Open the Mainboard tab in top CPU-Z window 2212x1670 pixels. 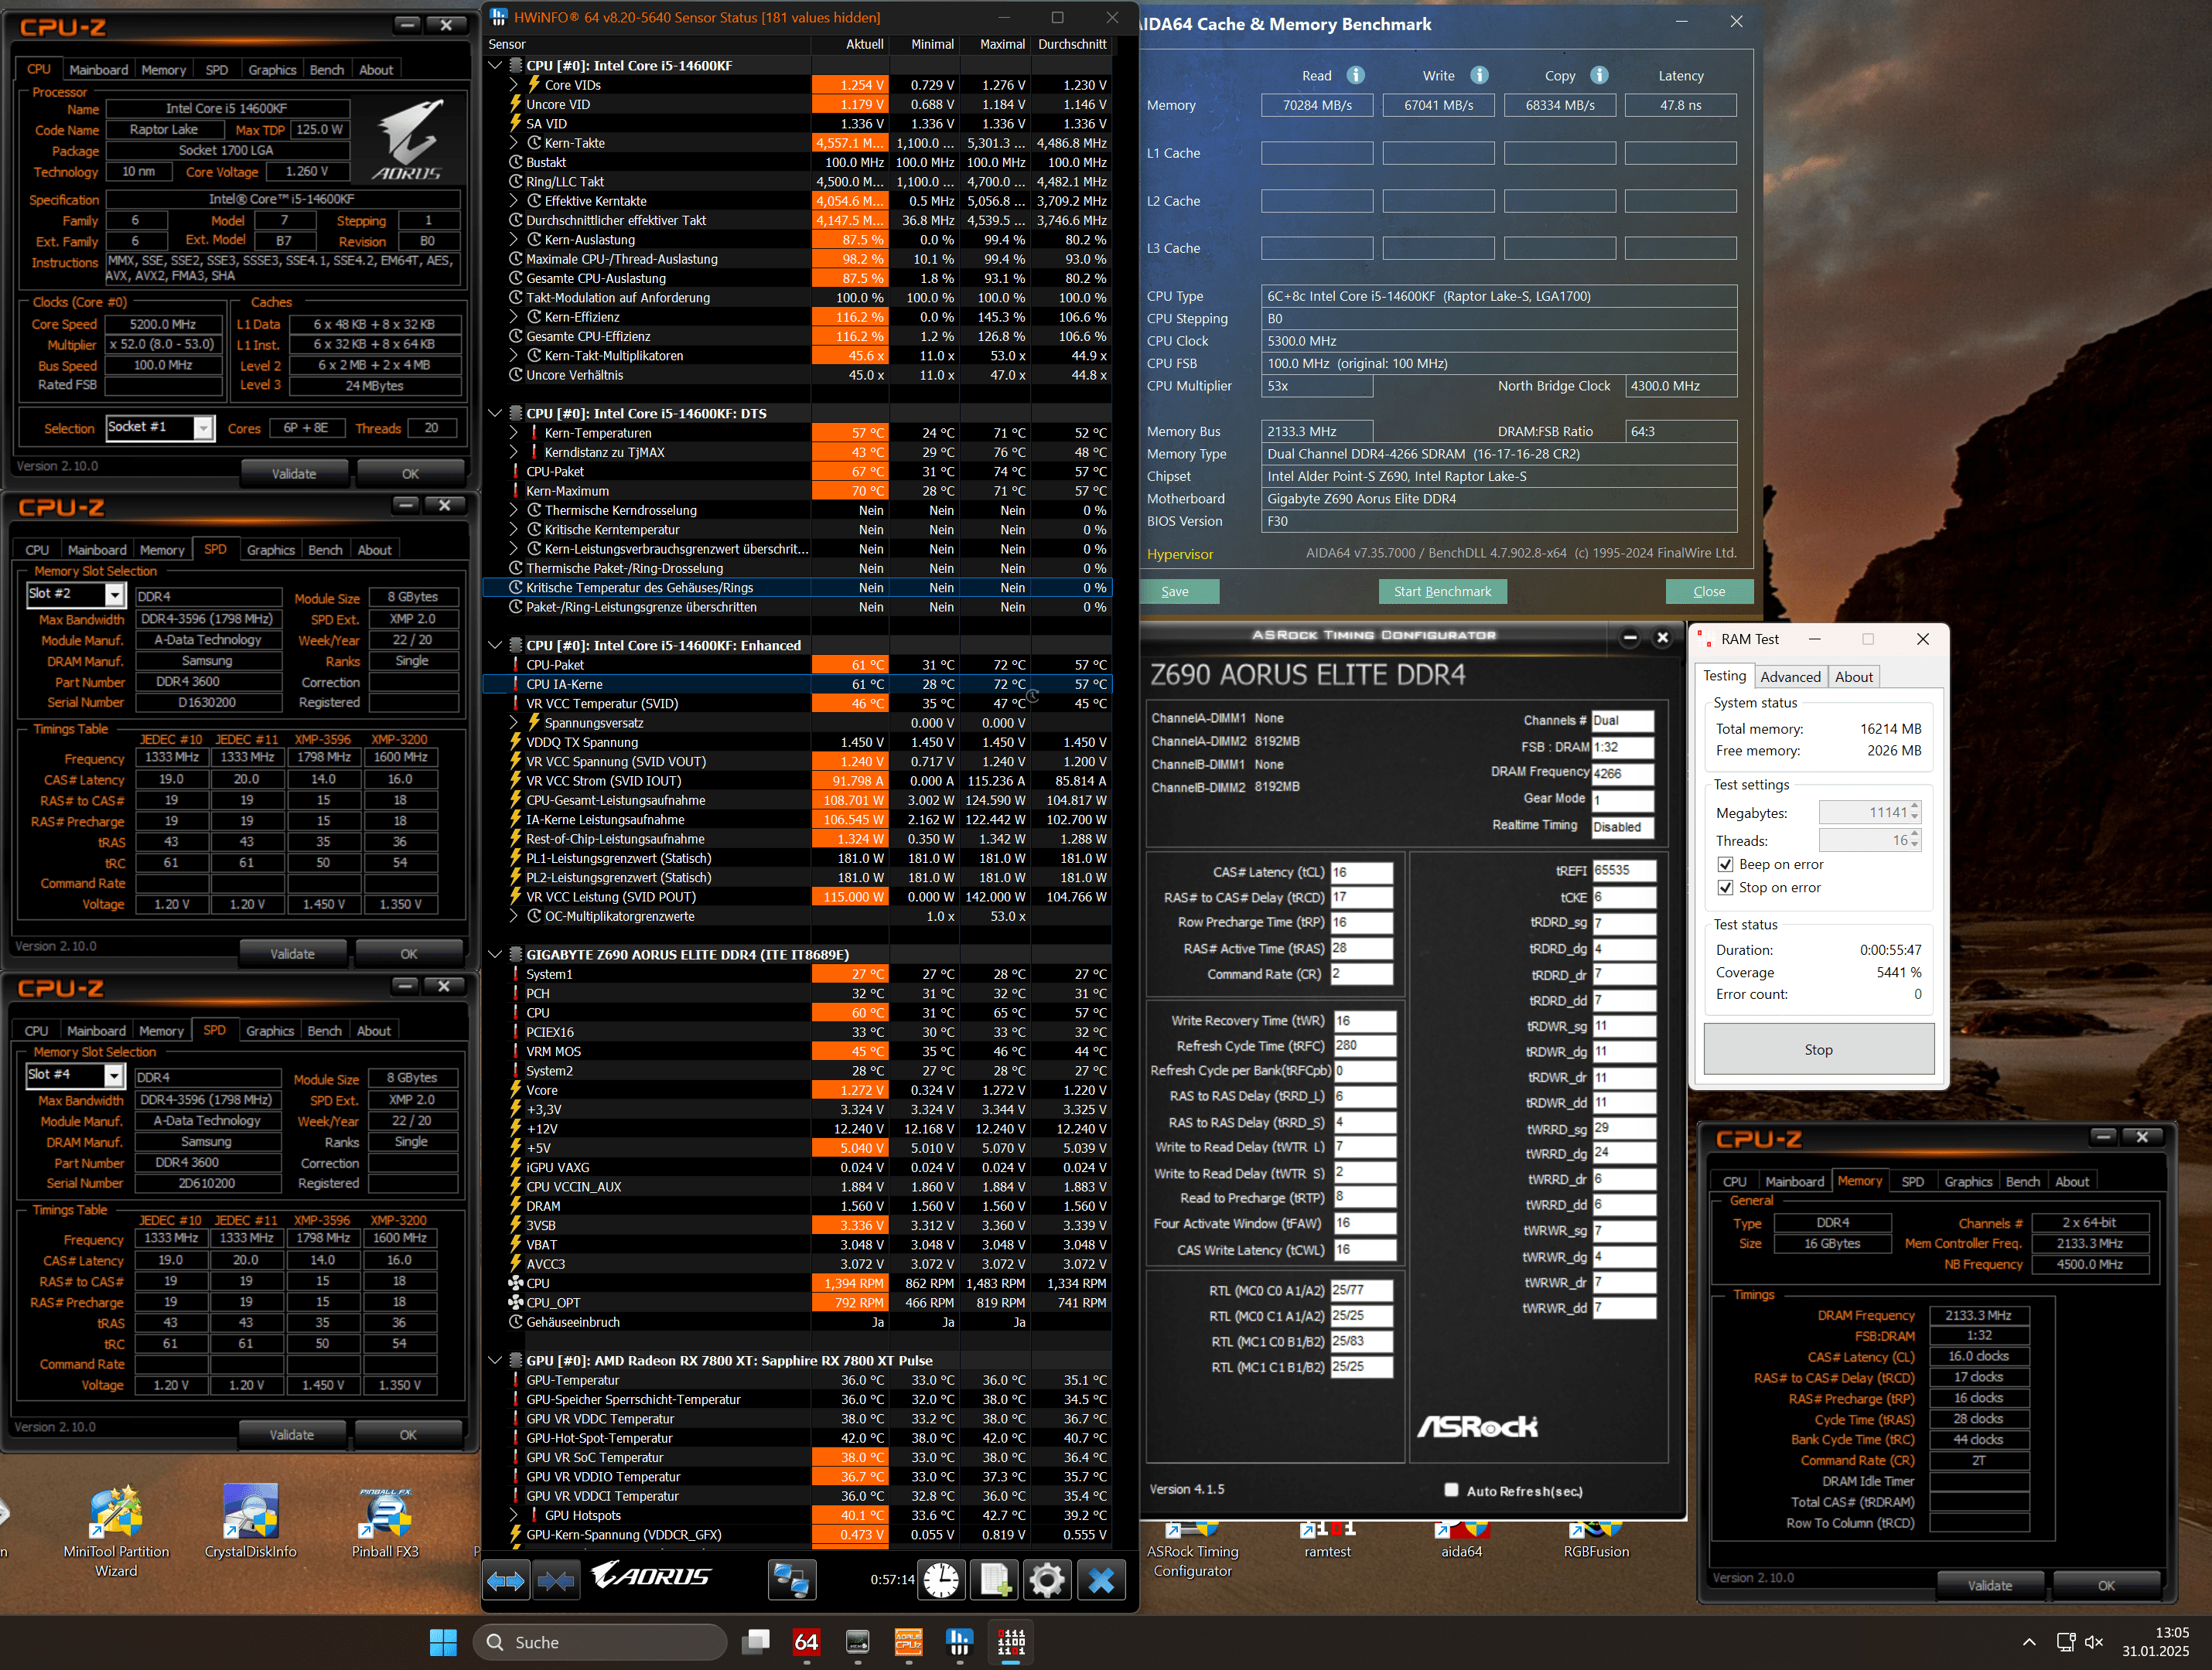pos(98,70)
